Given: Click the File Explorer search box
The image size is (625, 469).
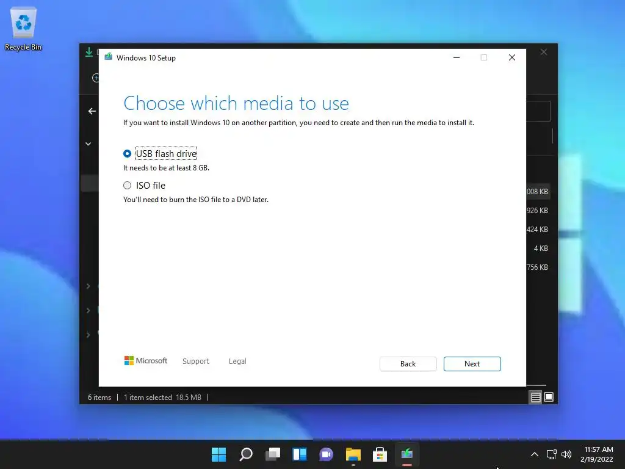Looking at the screenshot, I should tap(538, 111).
